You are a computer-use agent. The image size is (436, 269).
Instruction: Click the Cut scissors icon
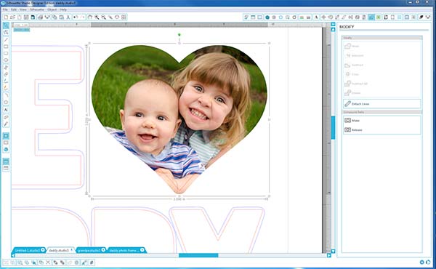(68, 17)
